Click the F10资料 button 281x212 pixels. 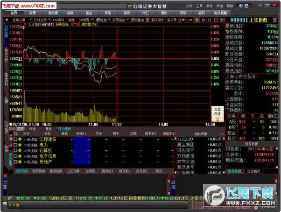coord(59,20)
